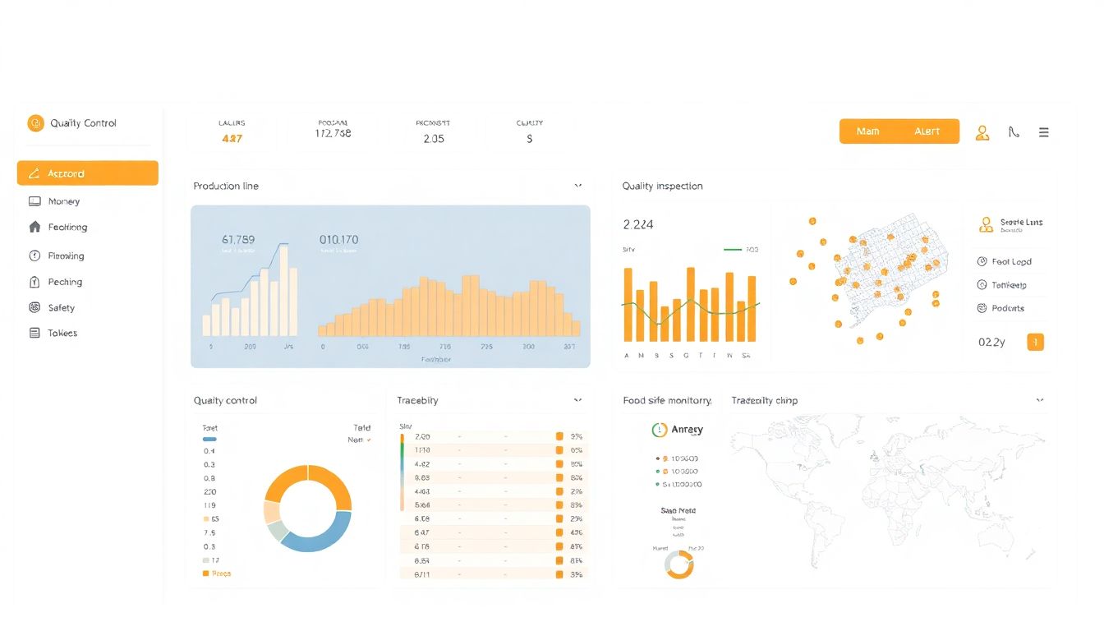
Task: Select the first radio dot under Anregy
Action: [x=657, y=458]
